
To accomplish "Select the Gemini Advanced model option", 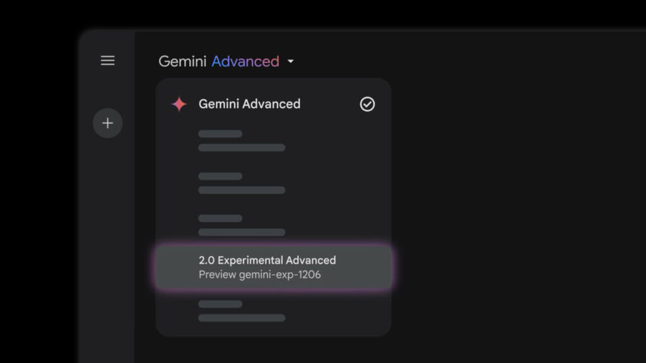I will (x=249, y=104).
